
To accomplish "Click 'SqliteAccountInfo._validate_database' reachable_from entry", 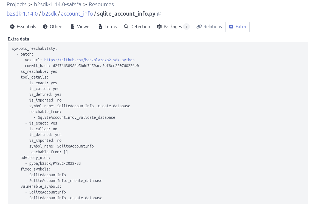I will point(76,117).
